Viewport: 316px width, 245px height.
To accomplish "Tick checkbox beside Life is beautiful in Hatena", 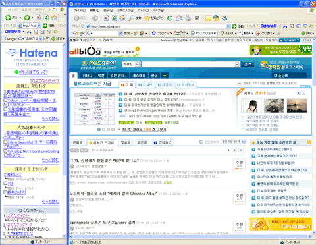I will click(x=5, y=142).
